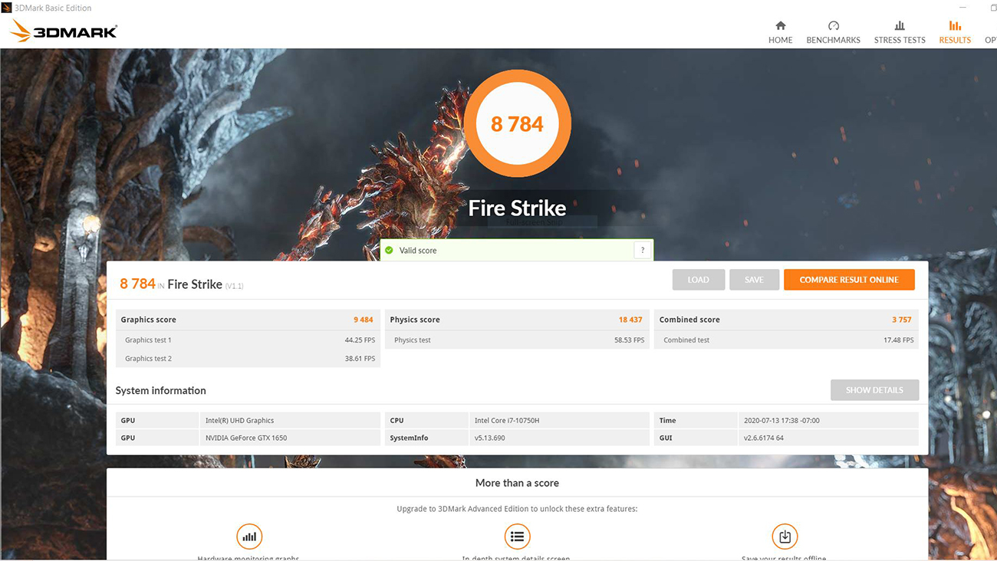
Task: Click the 3DMark Basic Edition window title
Action: click(x=53, y=8)
